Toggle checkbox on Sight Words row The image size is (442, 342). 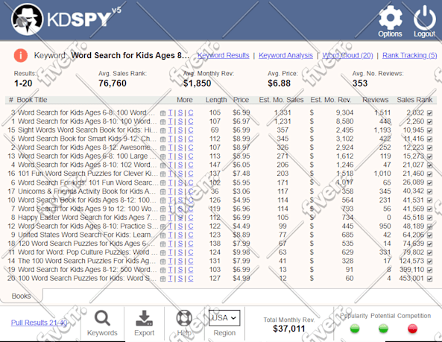click(429, 130)
